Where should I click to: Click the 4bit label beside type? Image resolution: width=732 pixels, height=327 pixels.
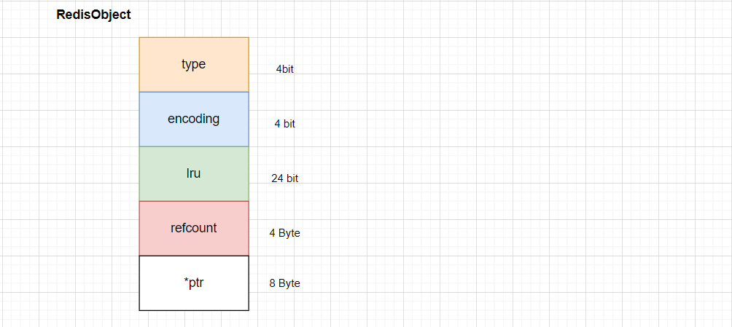285,69
